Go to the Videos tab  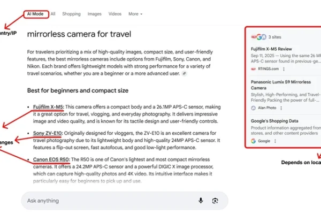point(115,14)
